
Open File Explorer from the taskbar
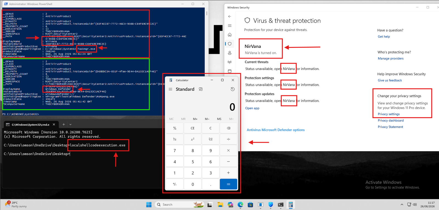click(x=220, y=205)
